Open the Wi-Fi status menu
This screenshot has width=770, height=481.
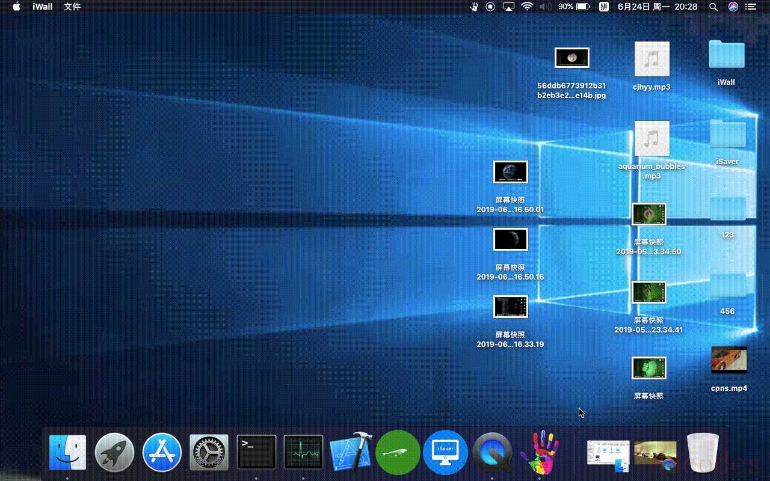[527, 7]
